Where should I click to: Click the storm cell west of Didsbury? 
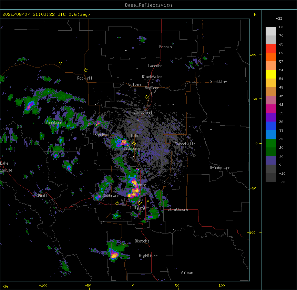tap(121, 142)
